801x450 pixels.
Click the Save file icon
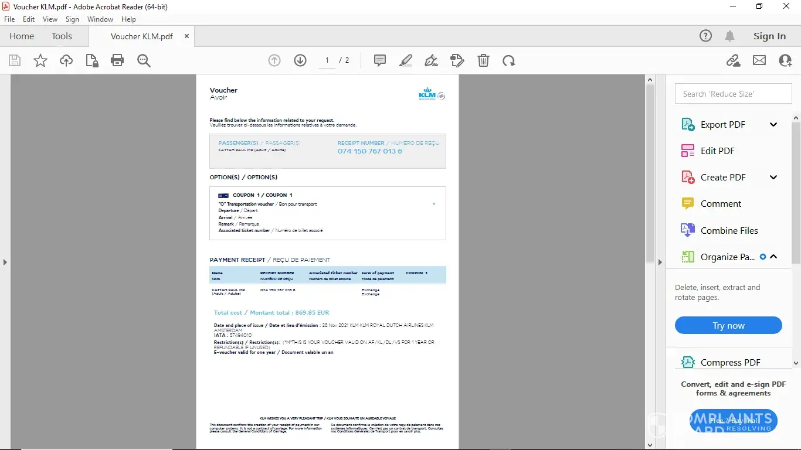[x=15, y=60]
